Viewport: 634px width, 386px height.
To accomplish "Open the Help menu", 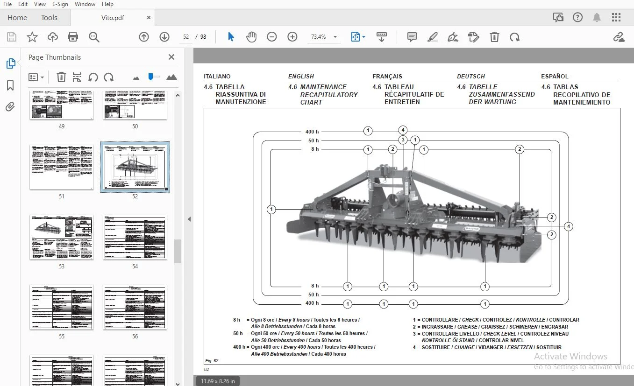I will tap(107, 4).
